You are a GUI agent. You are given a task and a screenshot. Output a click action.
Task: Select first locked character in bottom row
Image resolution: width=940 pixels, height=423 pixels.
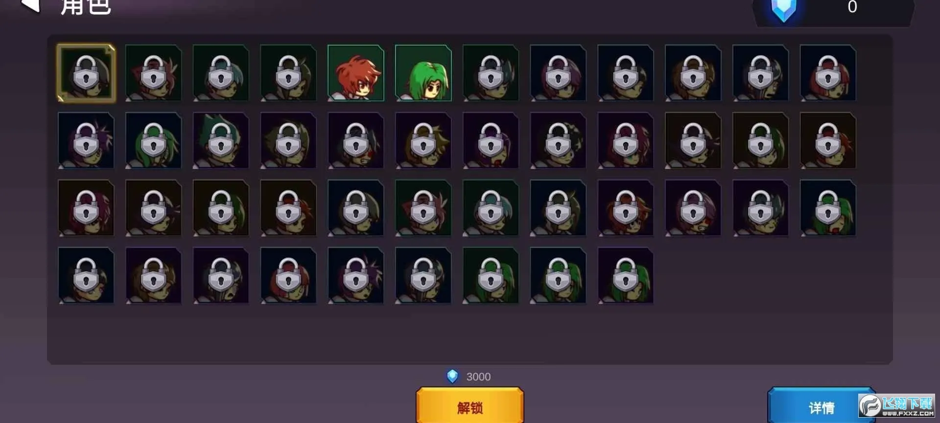coord(86,276)
